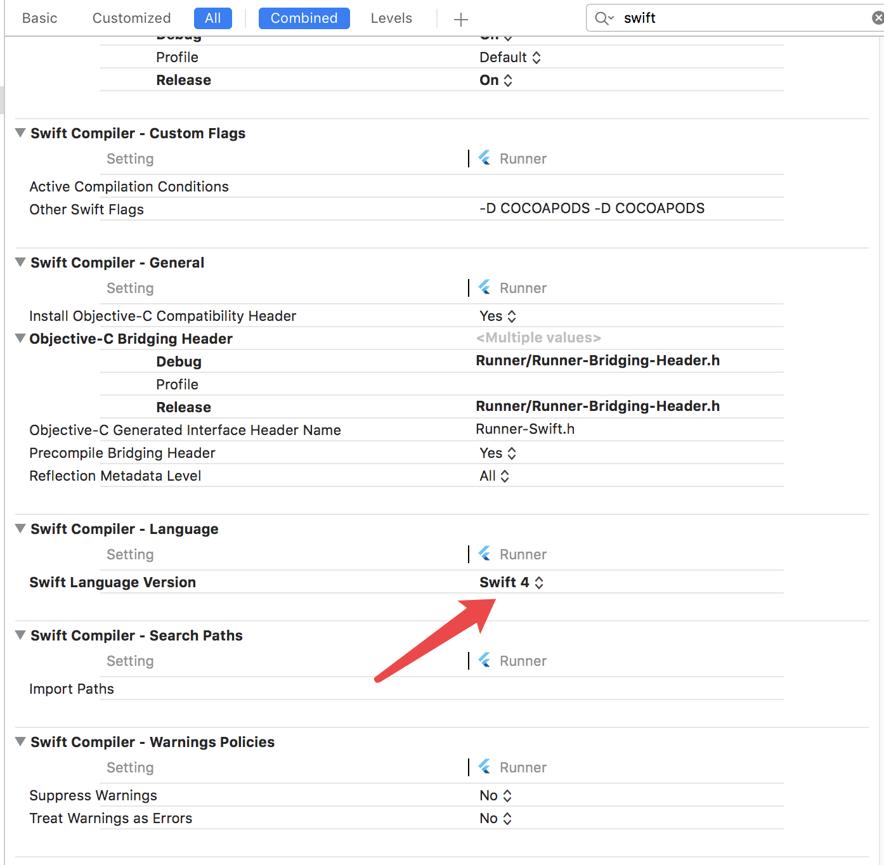
Task: Click the Flutter Runner icon under Warnings Policies
Action: pyautogui.click(x=484, y=767)
